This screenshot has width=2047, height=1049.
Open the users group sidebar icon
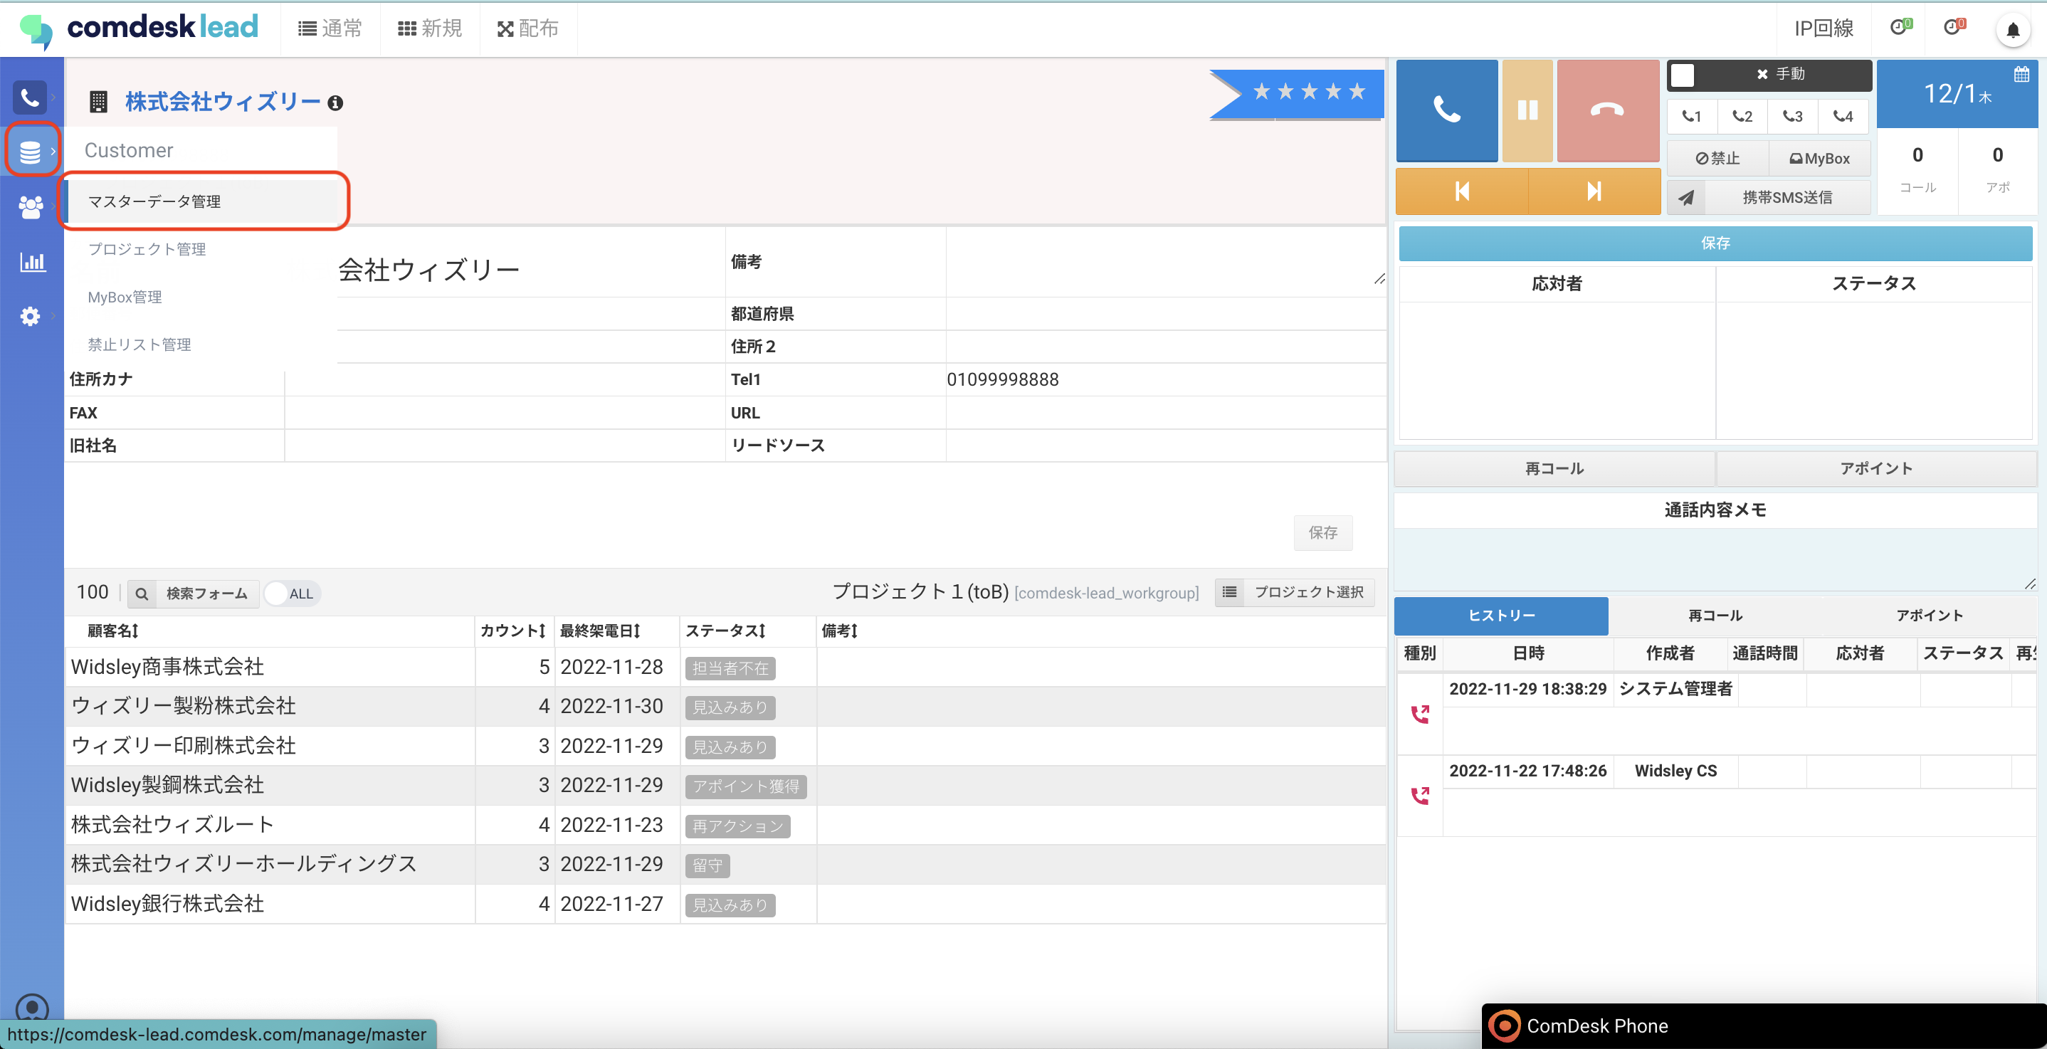click(x=31, y=206)
